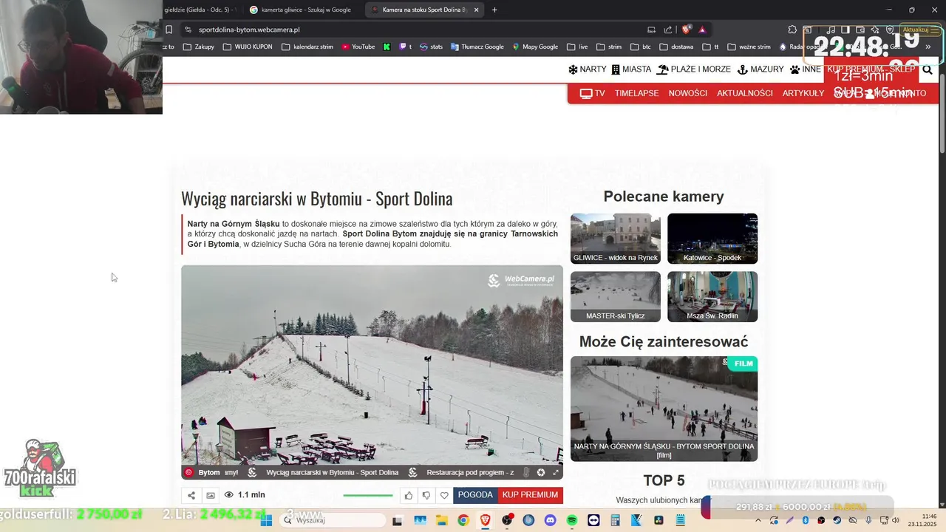Click the share icon below the video
Image resolution: width=946 pixels, height=532 pixels.
191,496
